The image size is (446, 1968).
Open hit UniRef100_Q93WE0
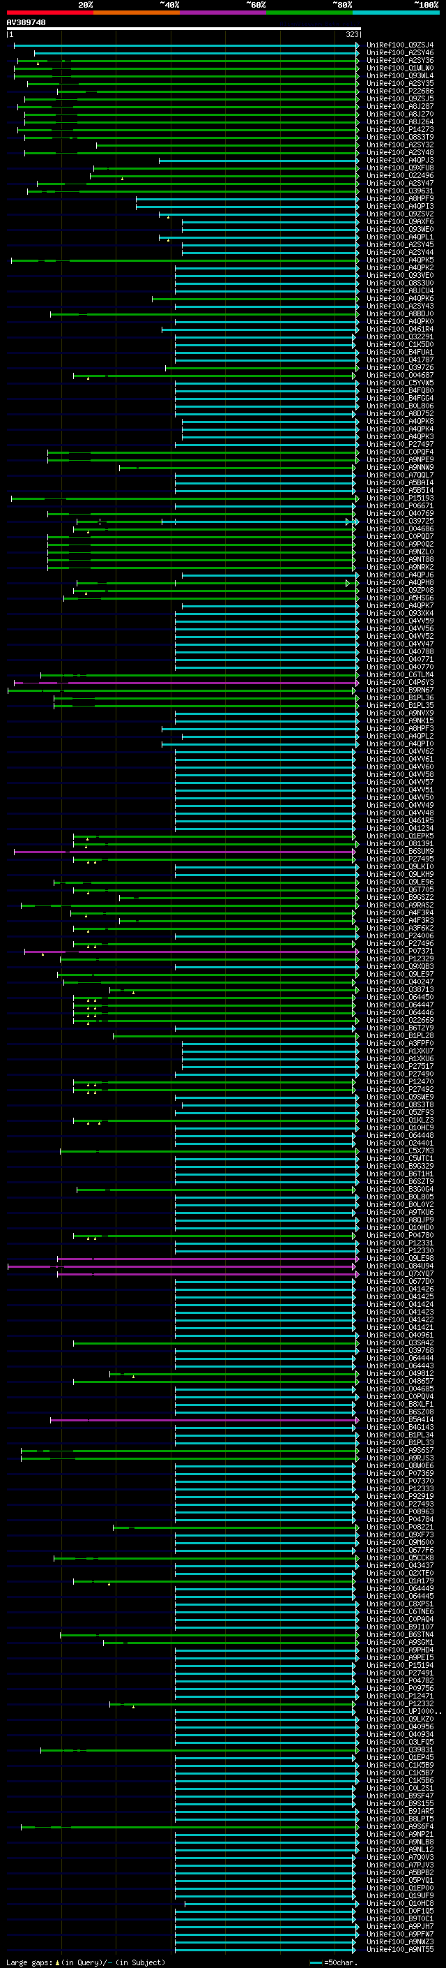[399, 229]
